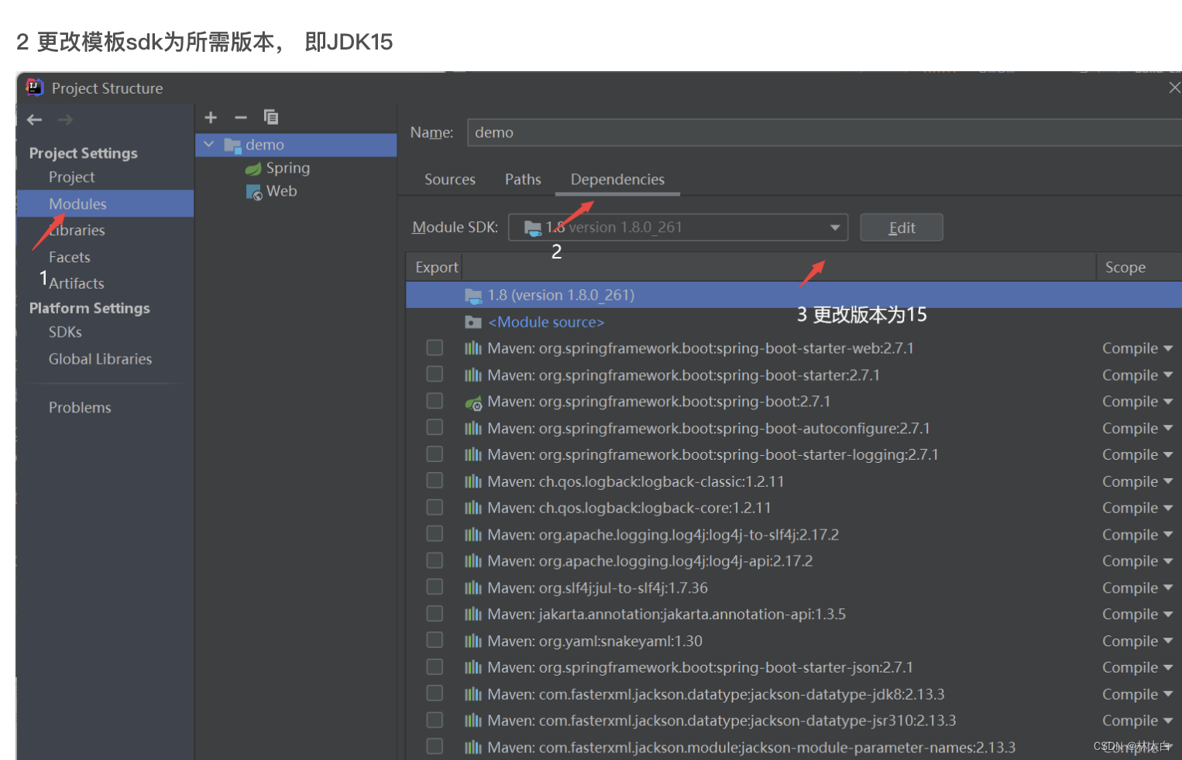Image resolution: width=1182 pixels, height=760 pixels.
Task: Click library icon for jackson-datatype-jdk8
Action: [x=473, y=694]
